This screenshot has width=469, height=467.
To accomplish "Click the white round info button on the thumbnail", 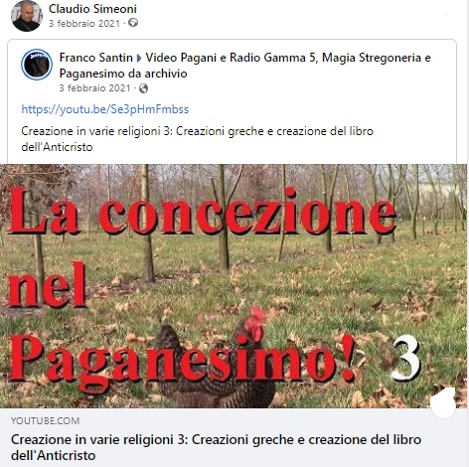I will click(443, 402).
